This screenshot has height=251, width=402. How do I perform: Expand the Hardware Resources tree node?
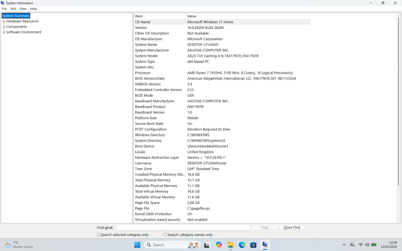click(x=4, y=21)
